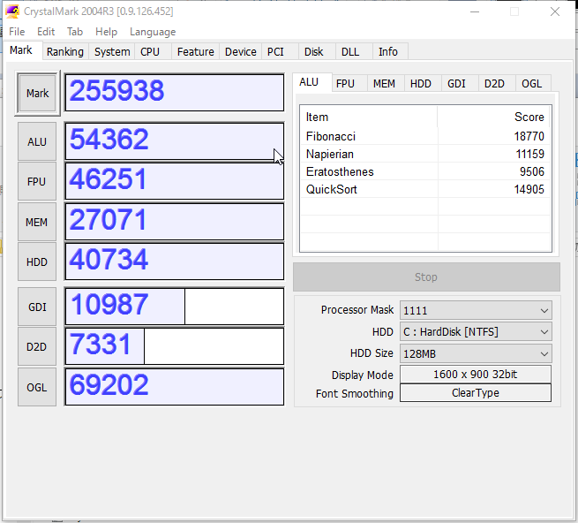Select the Fibonacci row
This screenshot has width=578, height=523.
tap(425, 136)
